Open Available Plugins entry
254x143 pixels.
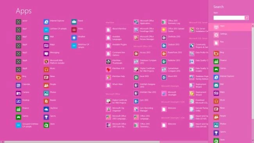click(116, 45)
